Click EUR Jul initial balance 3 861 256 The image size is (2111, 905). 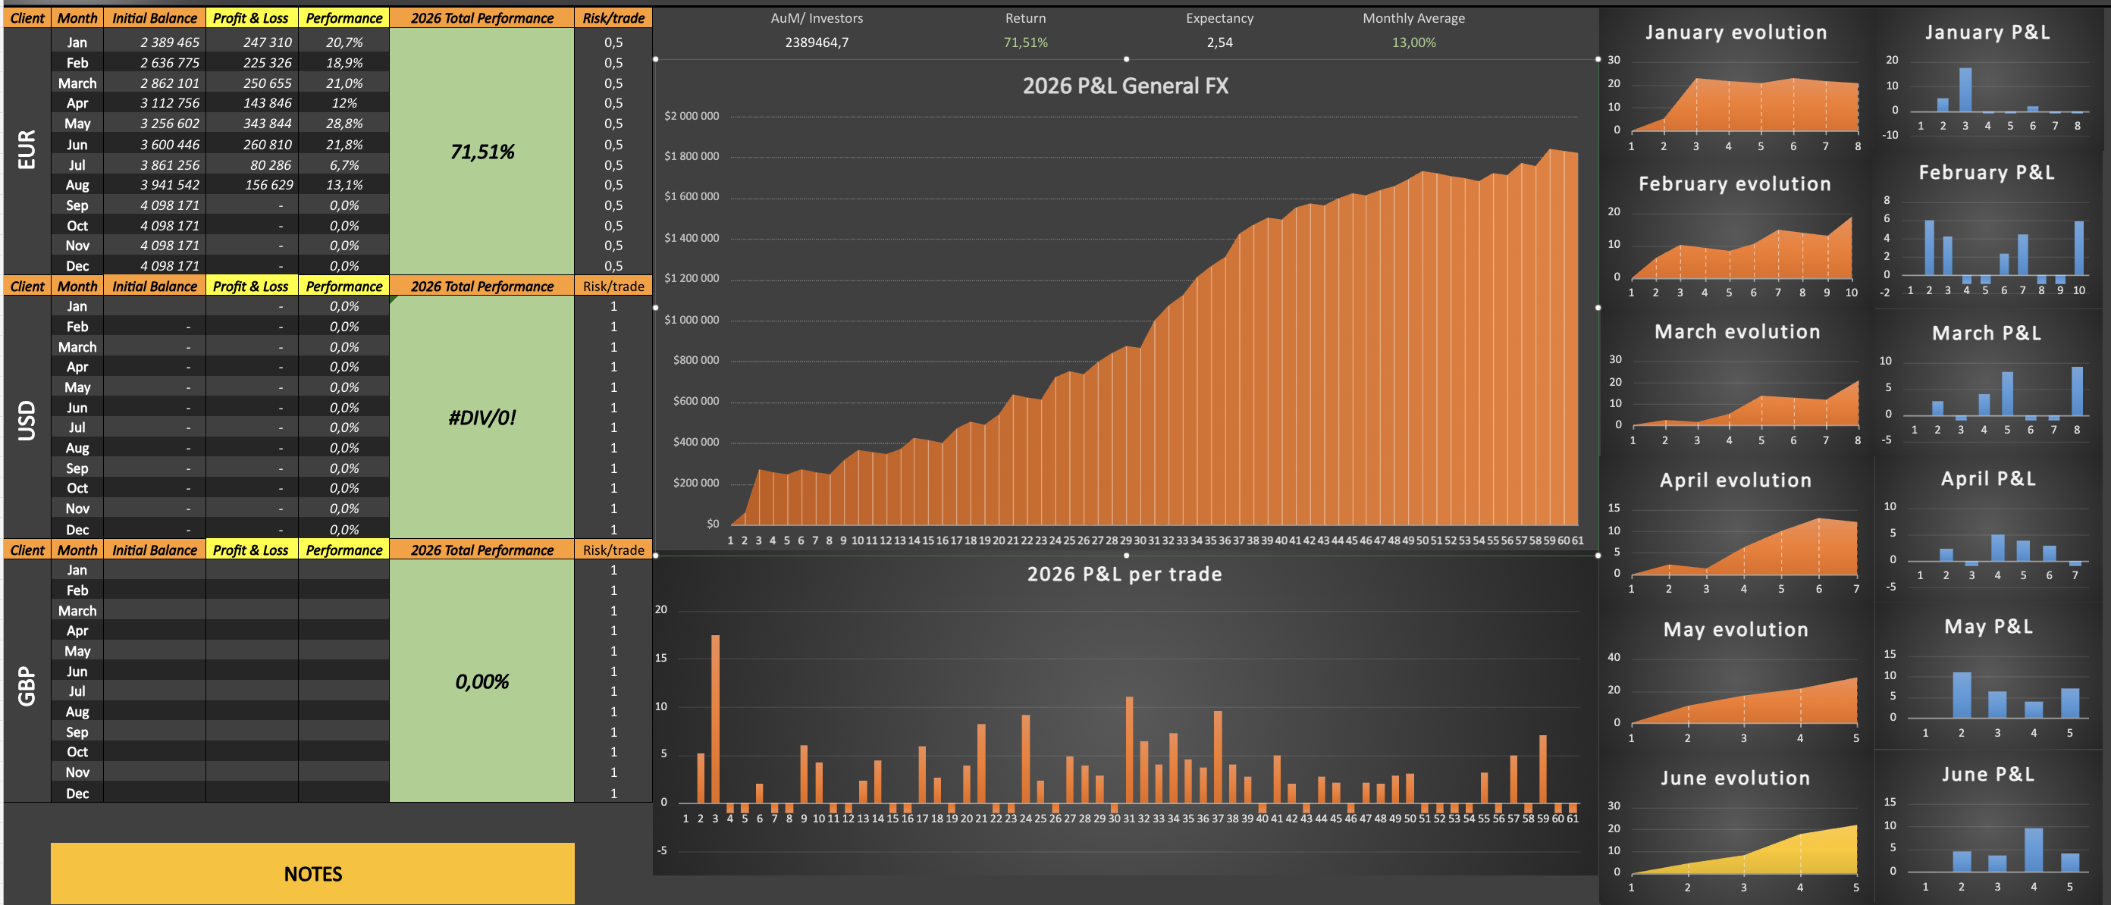pos(154,164)
